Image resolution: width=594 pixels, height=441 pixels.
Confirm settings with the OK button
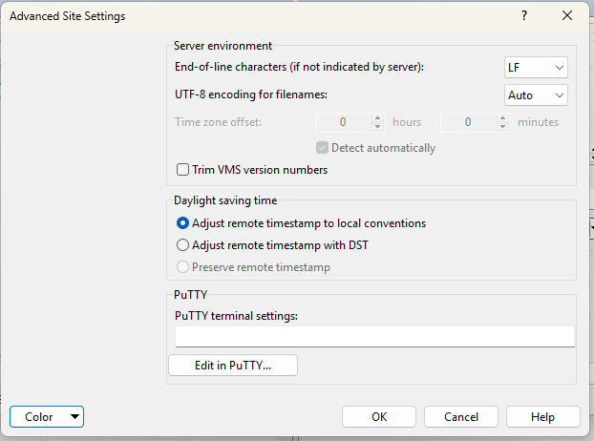379,416
